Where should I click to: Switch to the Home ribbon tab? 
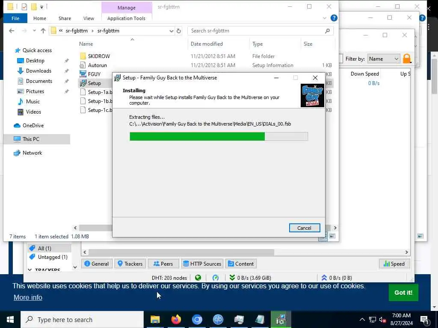coord(40,18)
